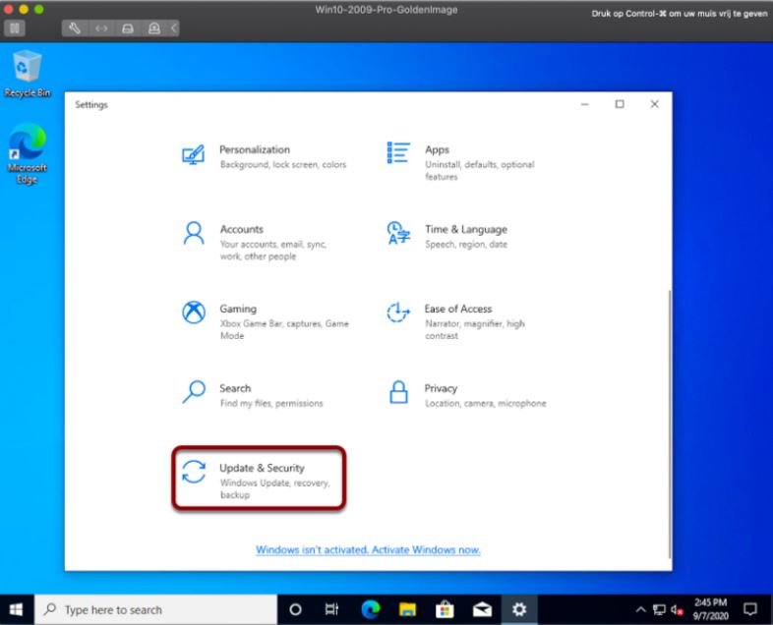Click the green macOS zoom button
773x625 pixels.
(x=39, y=10)
